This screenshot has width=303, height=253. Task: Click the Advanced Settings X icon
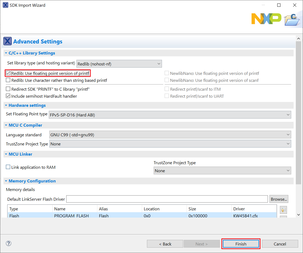tap(8, 41)
